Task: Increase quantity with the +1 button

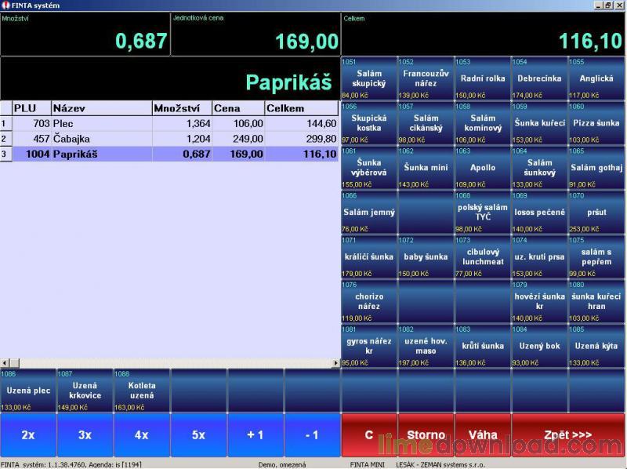Action: (x=255, y=434)
